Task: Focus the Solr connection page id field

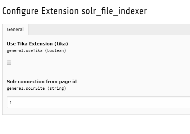Action: tap(98, 102)
